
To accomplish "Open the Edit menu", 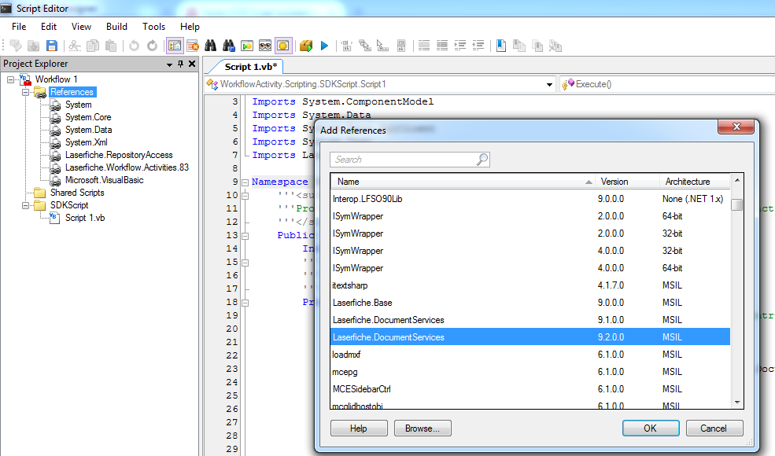I will coord(49,27).
